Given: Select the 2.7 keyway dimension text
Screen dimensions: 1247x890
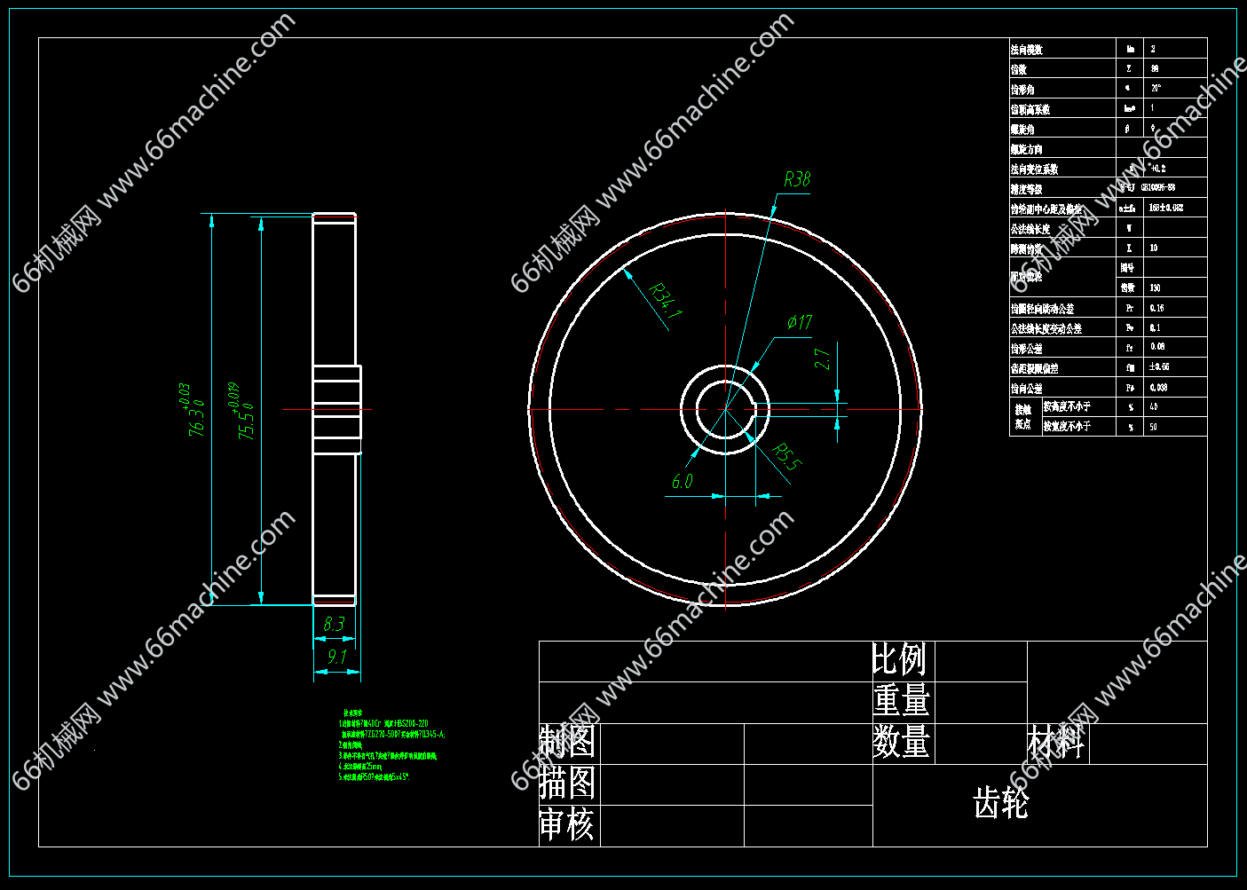Looking at the screenshot, I should tap(823, 359).
